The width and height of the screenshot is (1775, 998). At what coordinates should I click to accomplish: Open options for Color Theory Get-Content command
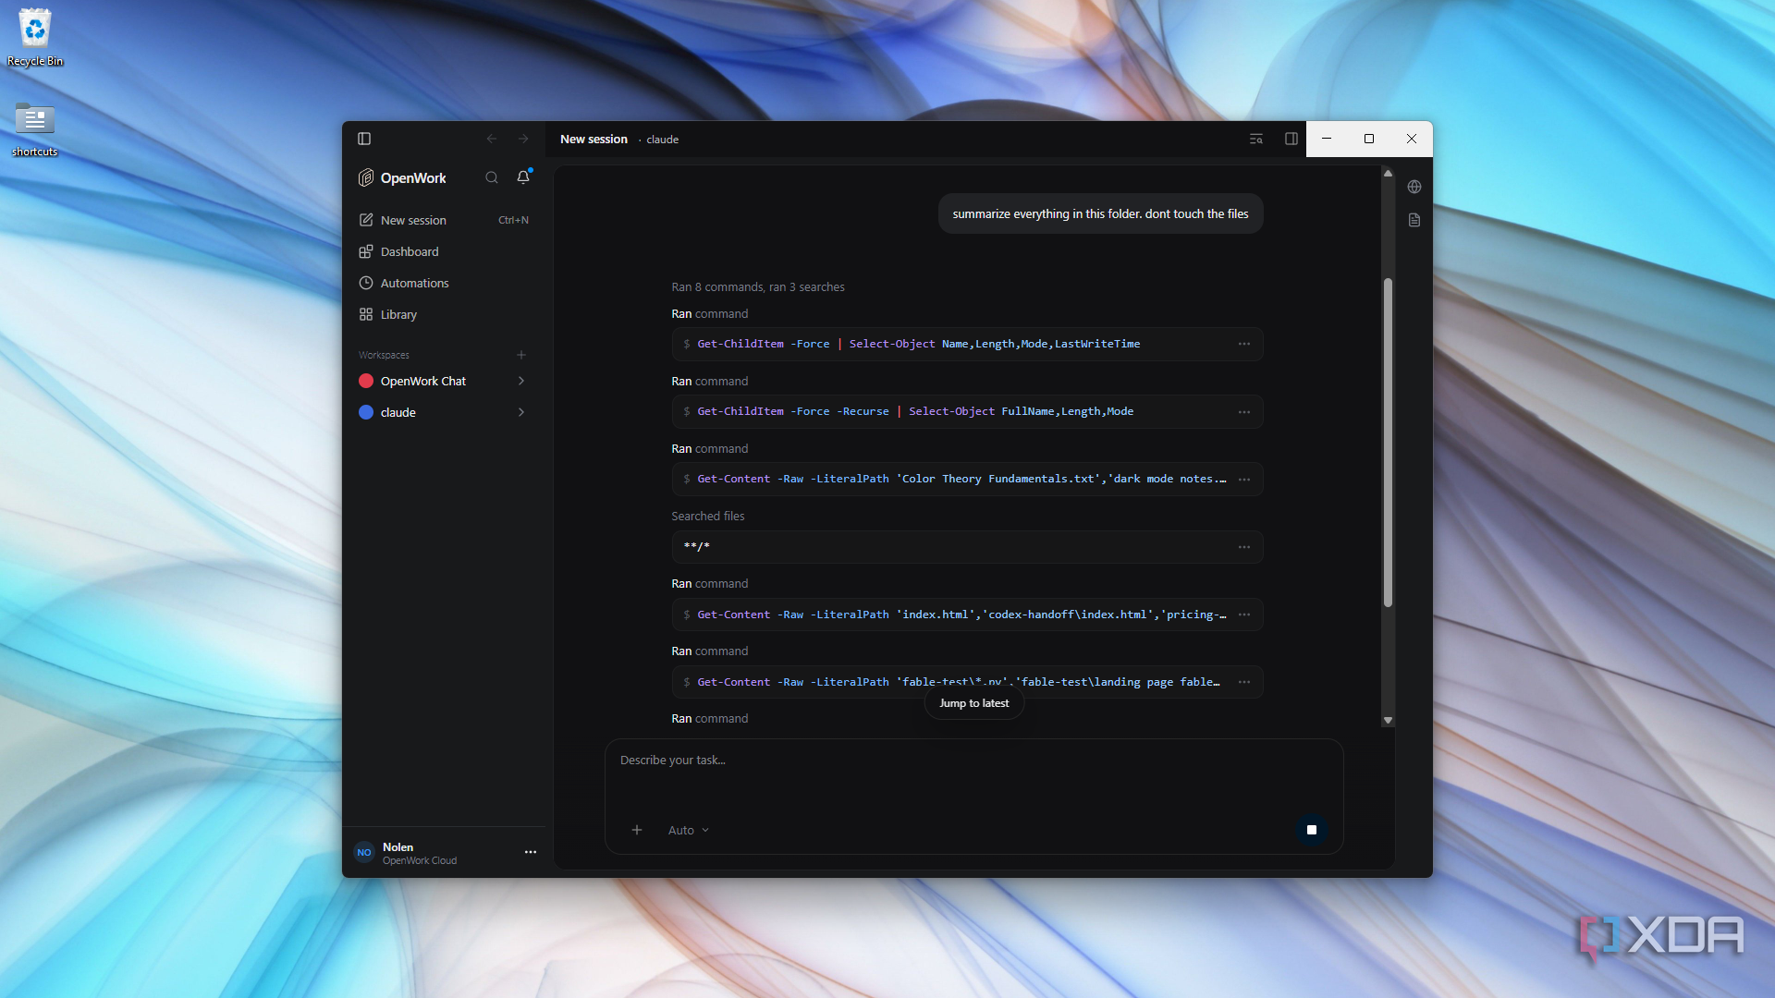[1244, 480]
